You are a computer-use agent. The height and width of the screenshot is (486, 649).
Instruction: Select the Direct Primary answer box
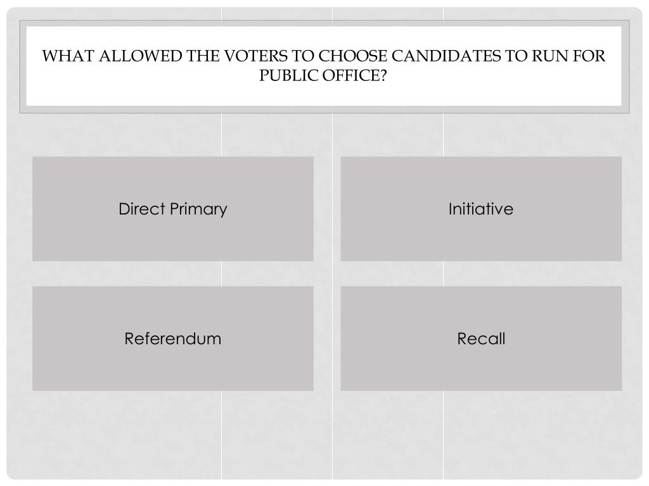click(x=173, y=209)
